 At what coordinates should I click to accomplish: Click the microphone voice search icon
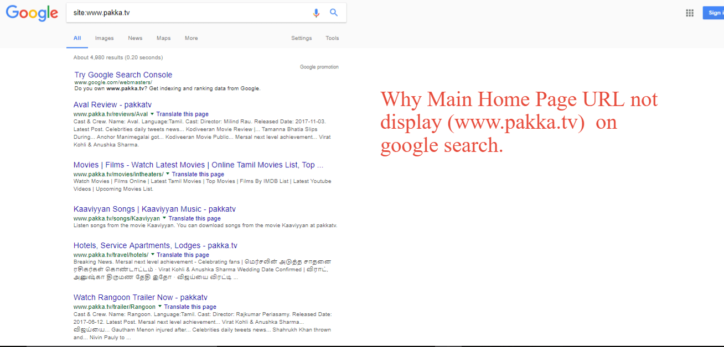pos(316,13)
